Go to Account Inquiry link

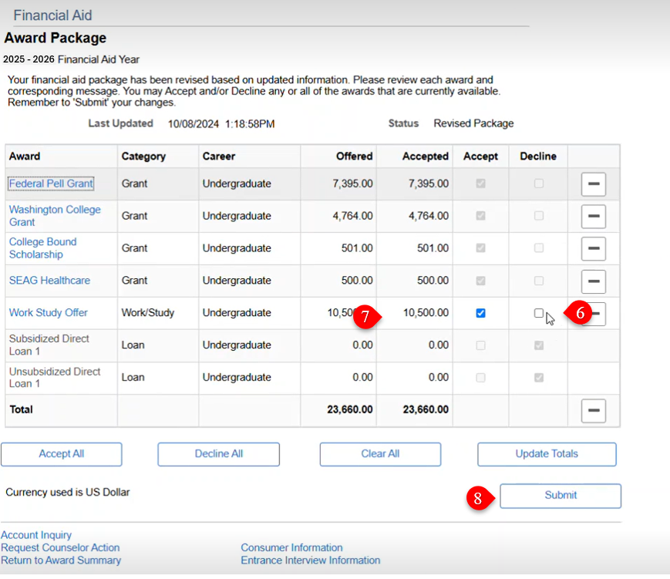36,535
